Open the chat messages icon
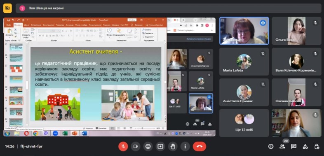 293,147
